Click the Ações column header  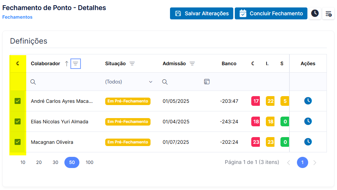point(308,64)
